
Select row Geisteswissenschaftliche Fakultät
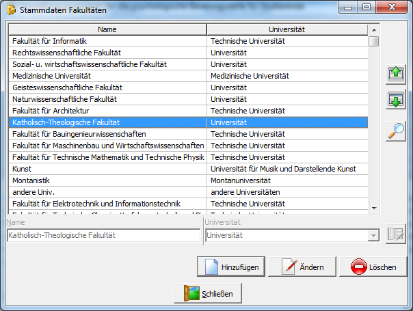click(x=188, y=87)
